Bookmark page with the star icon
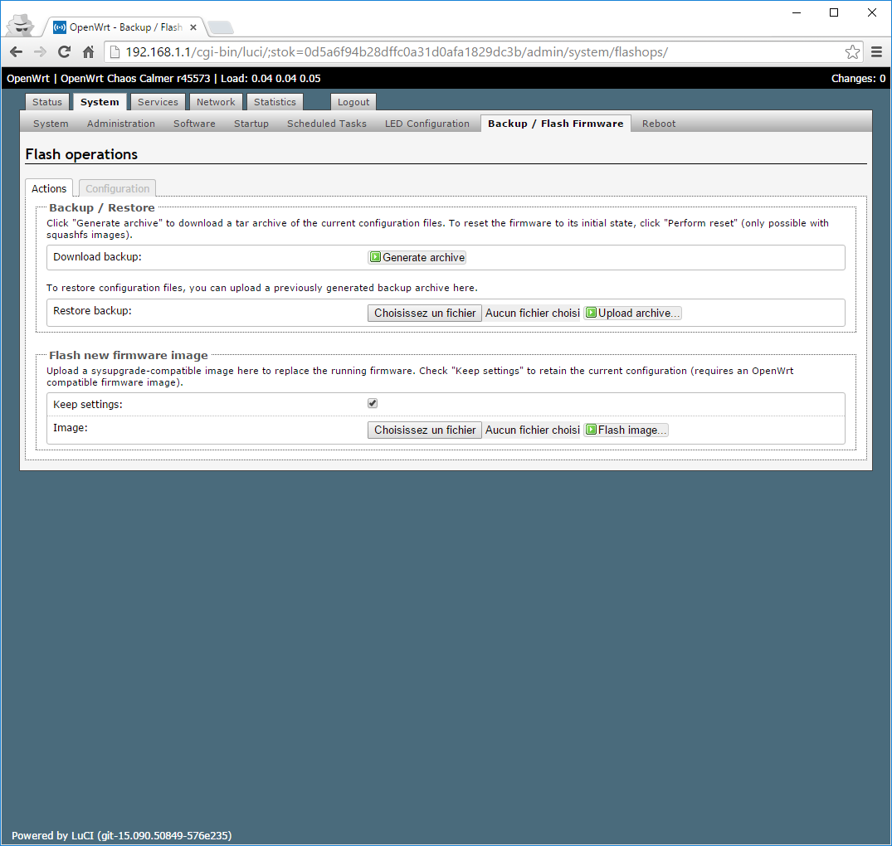Image resolution: width=892 pixels, height=846 pixels. [x=852, y=52]
